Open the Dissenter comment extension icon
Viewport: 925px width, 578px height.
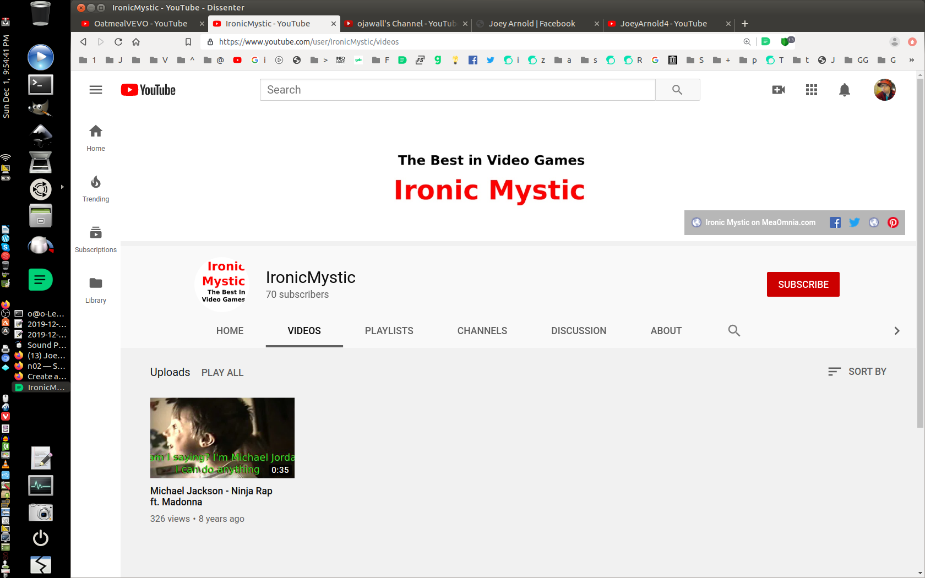click(x=766, y=42)
